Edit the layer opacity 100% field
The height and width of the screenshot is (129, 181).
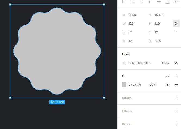tap(165, 63)
